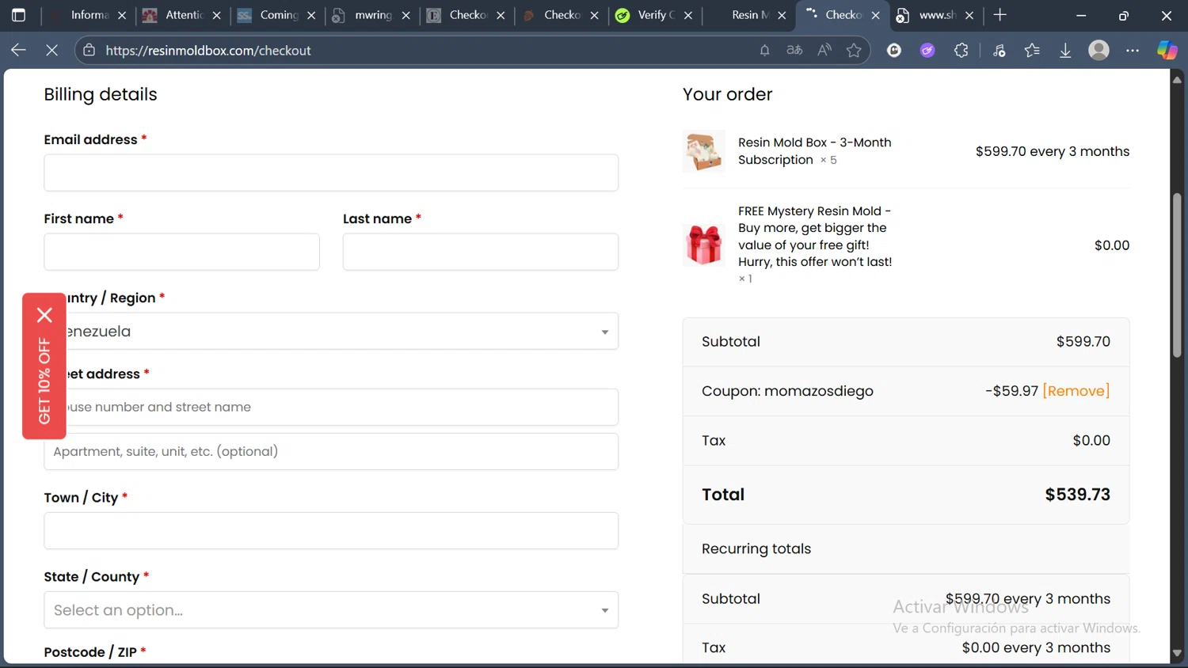Image resolution: width=1188 pixels, height=668 pixels.
Task: Click the Apartment, suite, unit field
Action: pos(331,451)
